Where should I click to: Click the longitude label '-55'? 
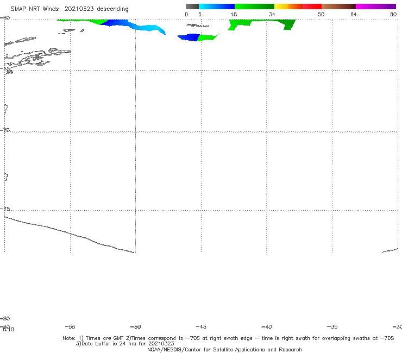pos(70,326)
